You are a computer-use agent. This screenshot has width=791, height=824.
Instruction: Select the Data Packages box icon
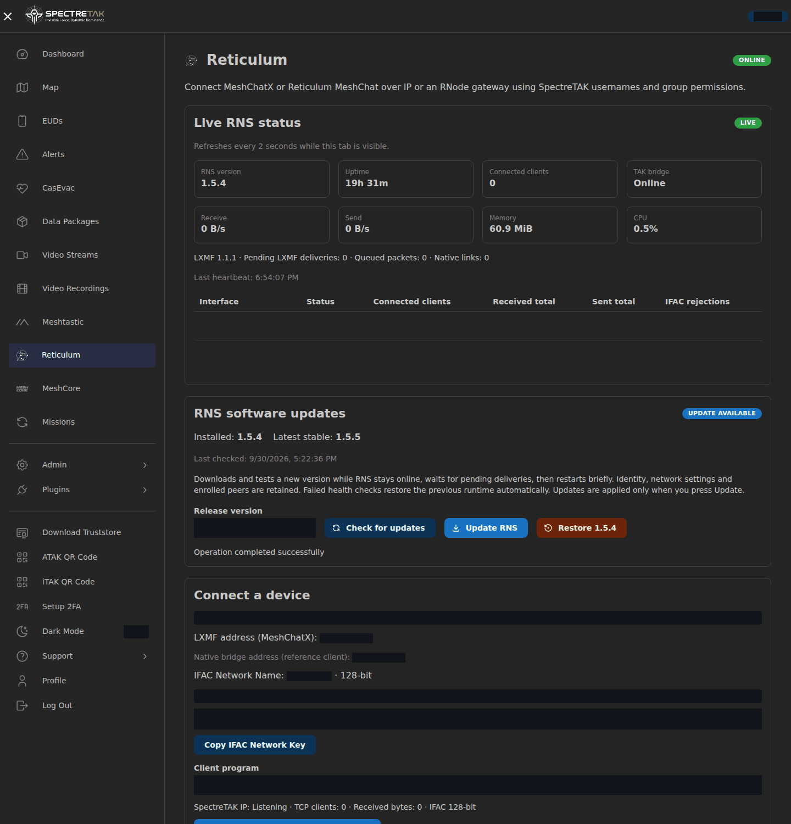click(22, 221)
